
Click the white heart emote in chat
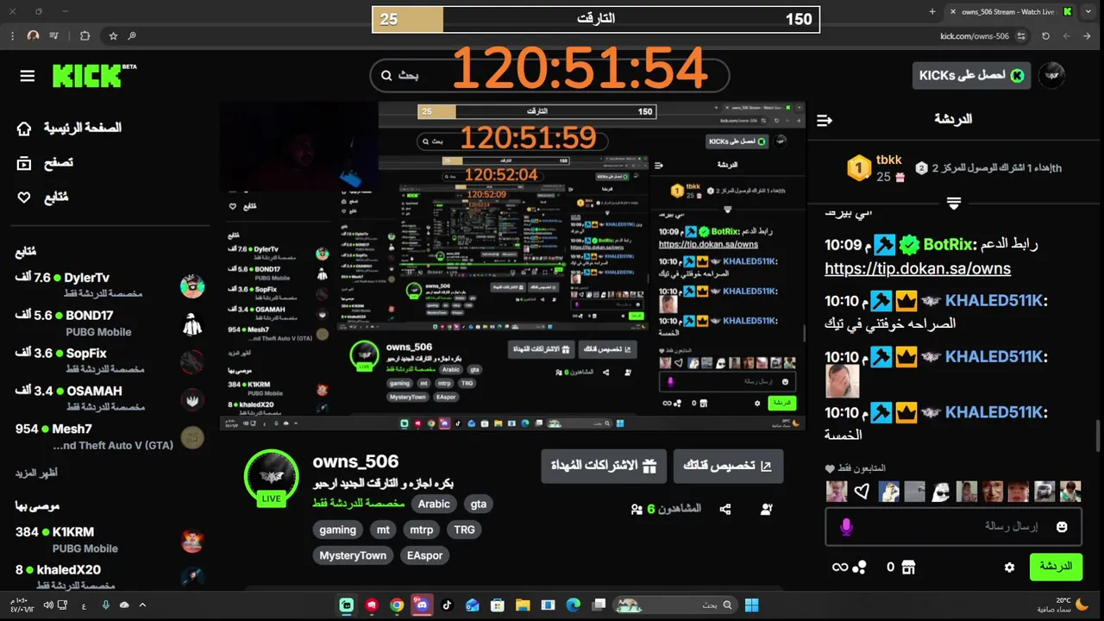[862, 492]
